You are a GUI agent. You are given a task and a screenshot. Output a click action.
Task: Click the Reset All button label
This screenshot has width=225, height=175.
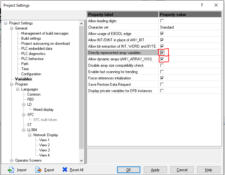76,170
